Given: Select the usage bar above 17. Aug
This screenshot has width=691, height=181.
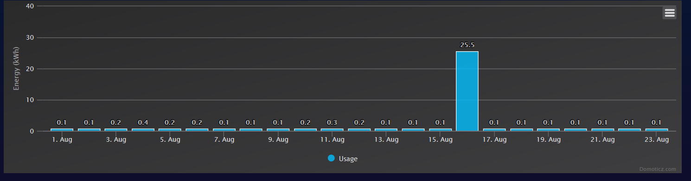Looking at the screenshot, I should click(494, 130).
